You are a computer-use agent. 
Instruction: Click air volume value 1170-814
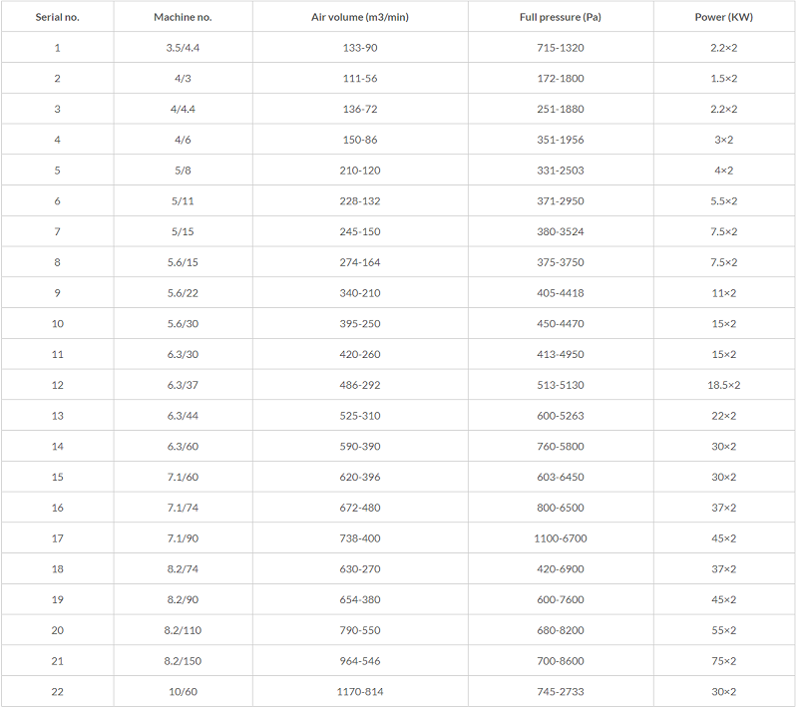coord(360,692)
